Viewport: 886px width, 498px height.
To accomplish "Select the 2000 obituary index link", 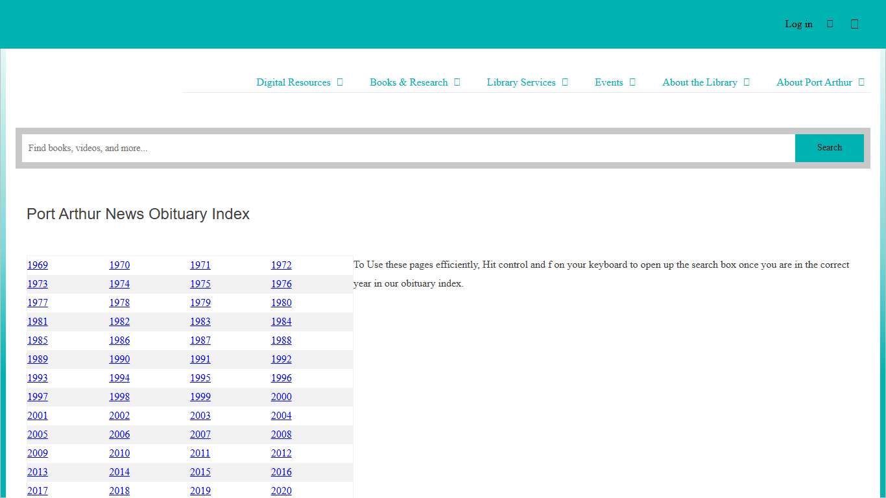I will point(281,397).
